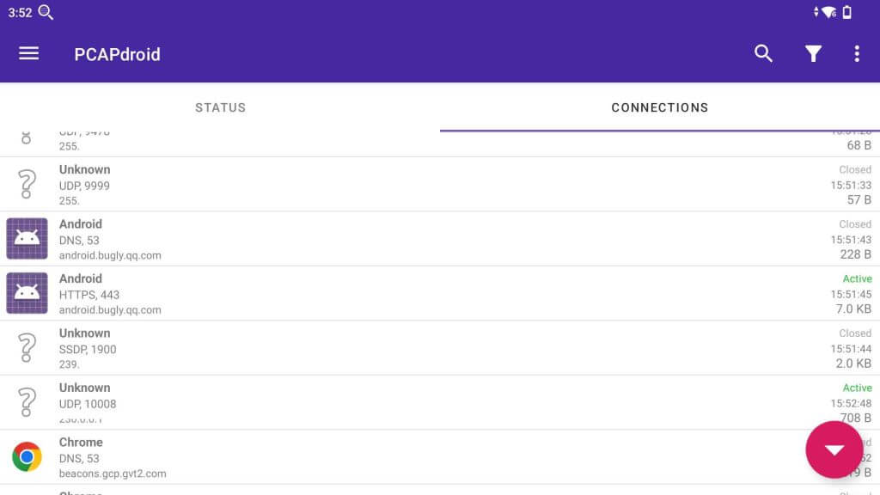Tap the magnifier icon in the status bar
The image size is (880, 495).
click(x=46, y=12)
